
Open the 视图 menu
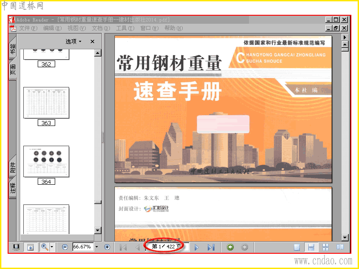(76, 28)
